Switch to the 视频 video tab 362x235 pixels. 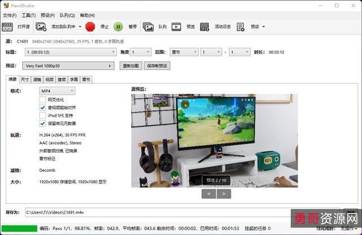click(49, 80)
